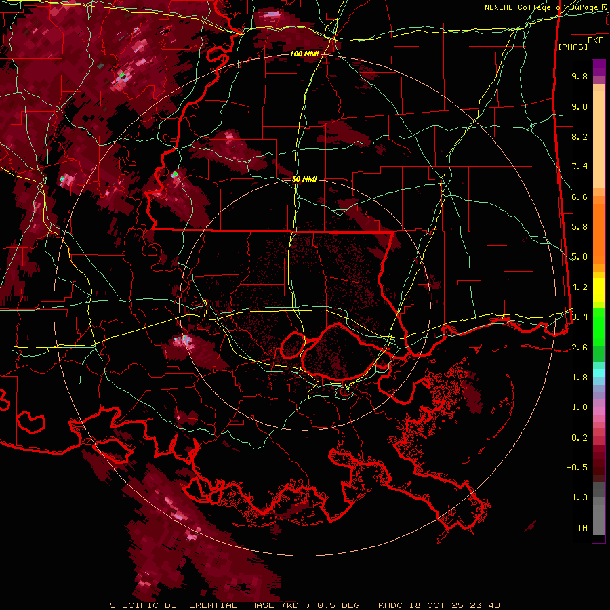Click the 9.0 value on the color scale
Screen dimensions: 610x610
[579, 106]
